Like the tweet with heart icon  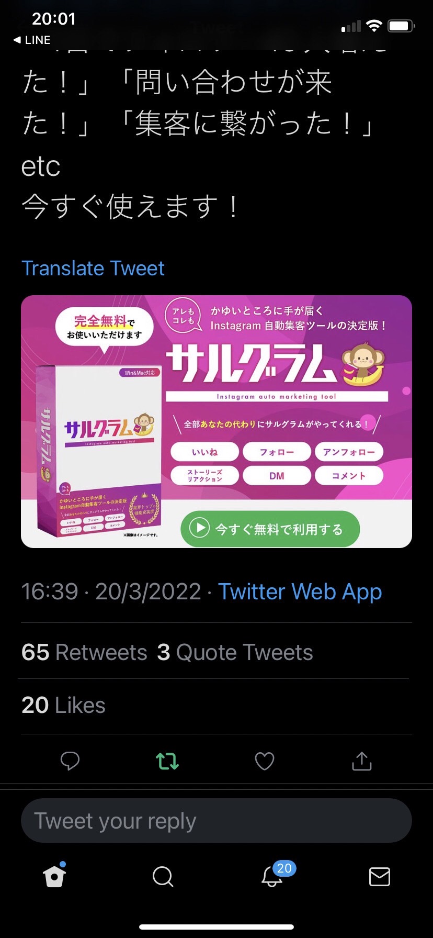click(x=264, y=761)
